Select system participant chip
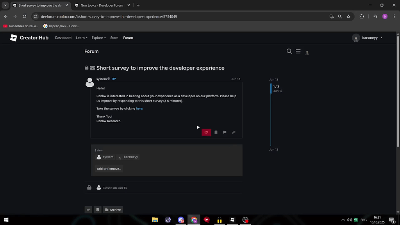The image size is (400, 225). [105, 157]
